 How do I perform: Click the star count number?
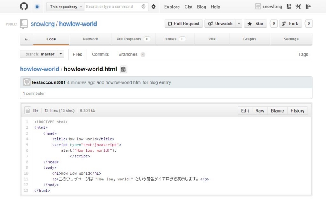coord(273,24)
